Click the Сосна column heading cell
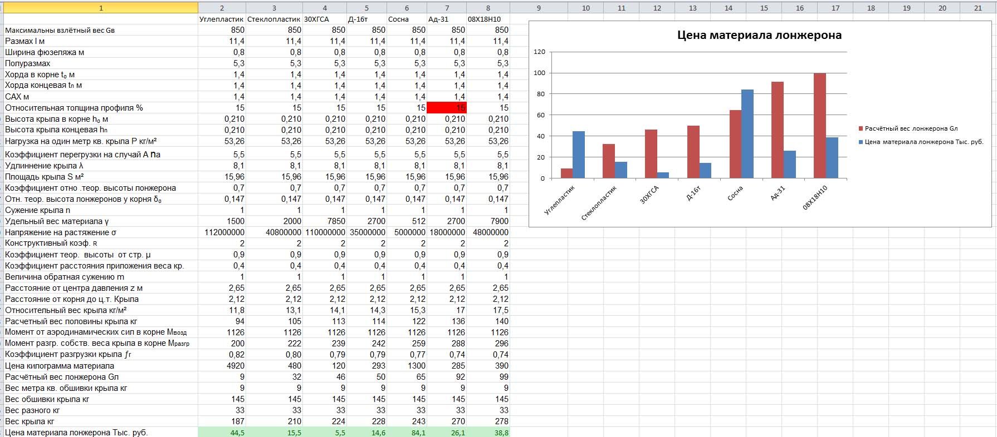Screen dimensions: 997x437 click(x=407, y=19)
